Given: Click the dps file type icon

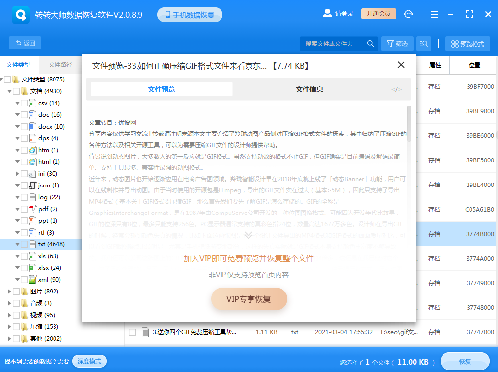Looking at the screenshot, I should click(x=32, y=138).
